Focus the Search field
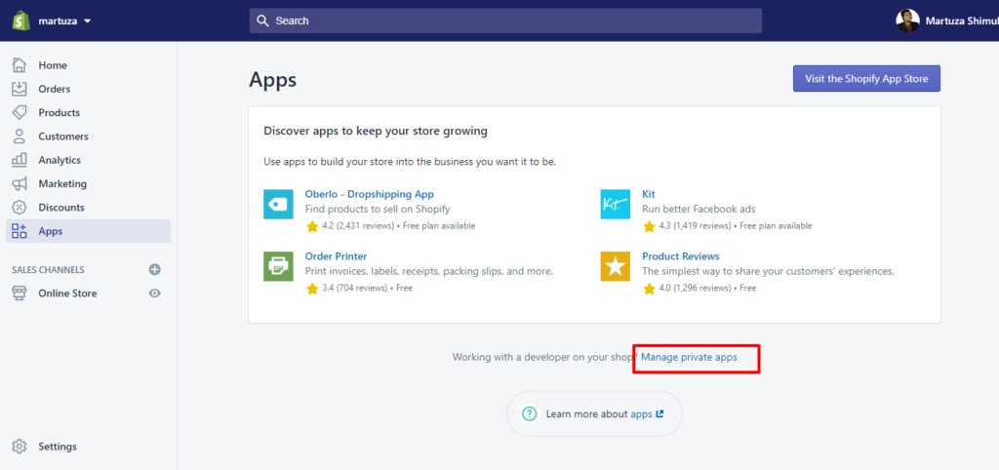This screenshot has width=999, height=470. 505,21
